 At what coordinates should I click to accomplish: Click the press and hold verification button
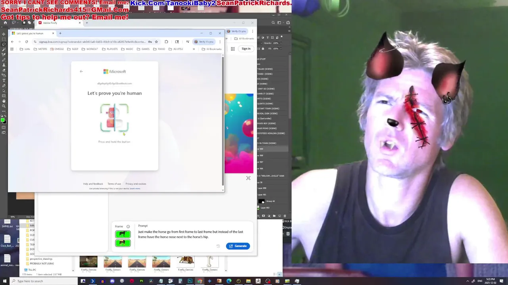(114, 118)
